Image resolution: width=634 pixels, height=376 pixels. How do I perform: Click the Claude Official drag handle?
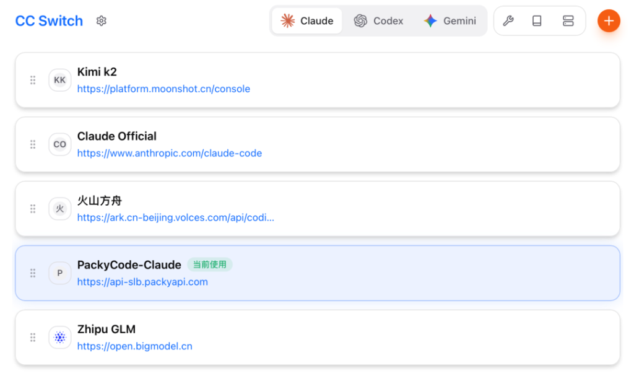33,144
